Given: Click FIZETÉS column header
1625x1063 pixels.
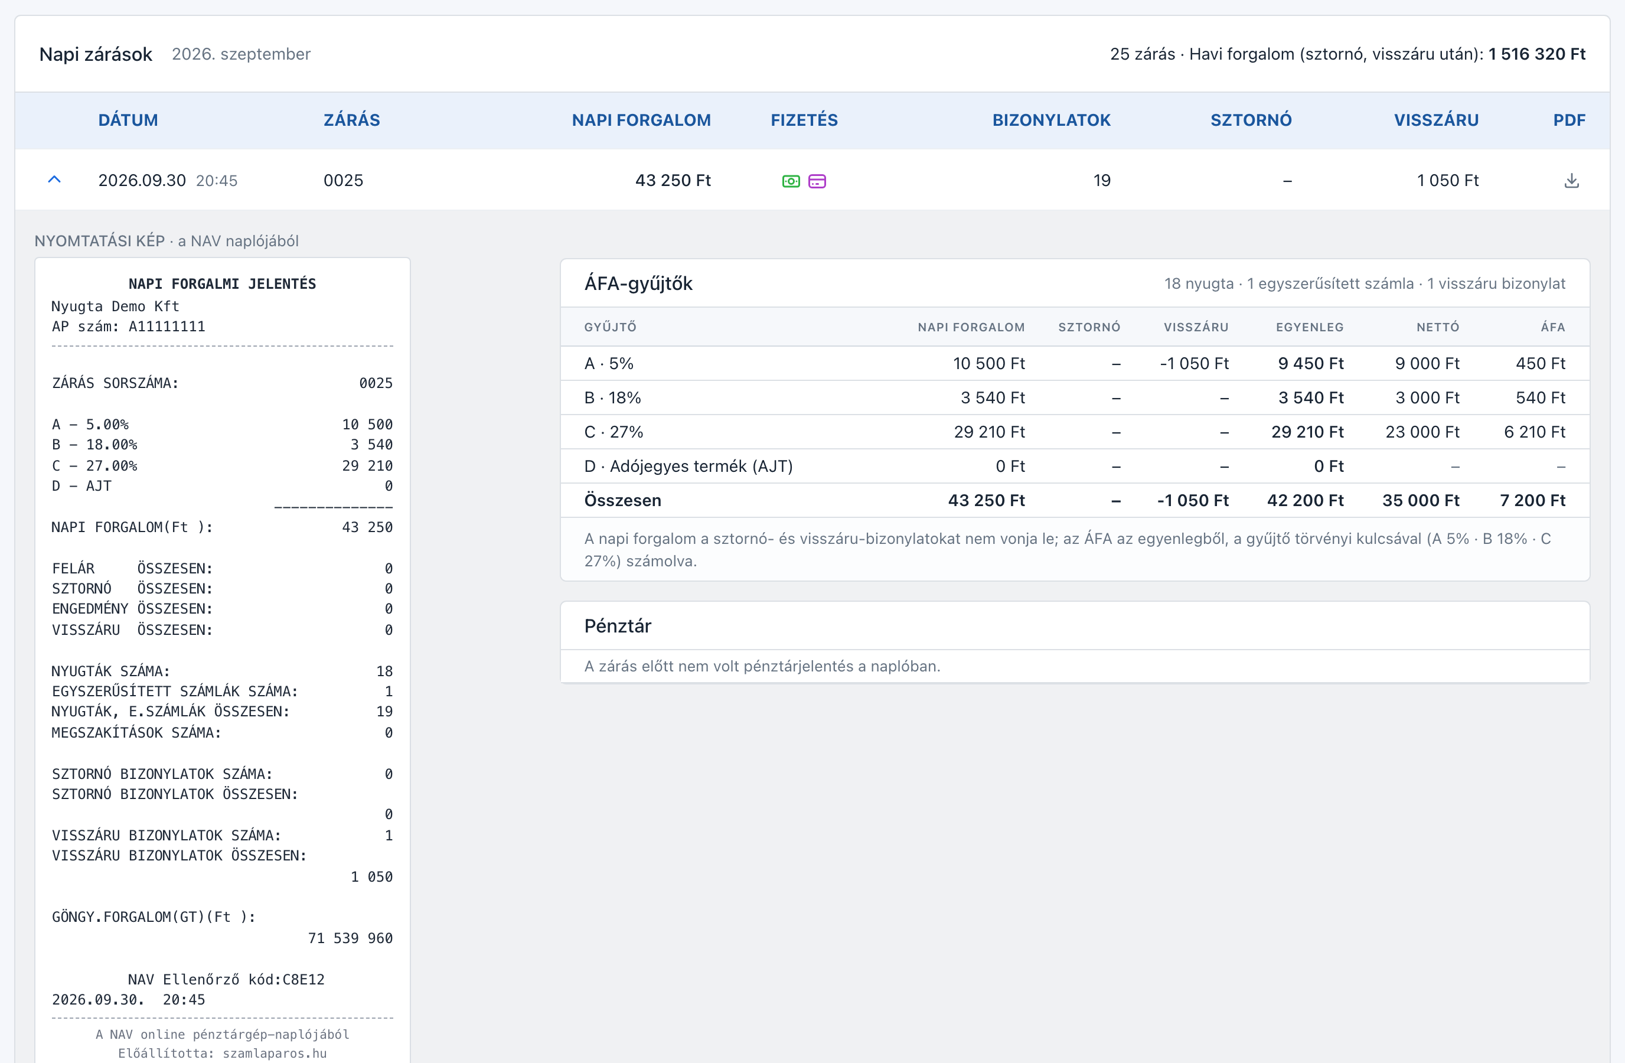Looking at the screenshot, I should click(x=804, y=120).
